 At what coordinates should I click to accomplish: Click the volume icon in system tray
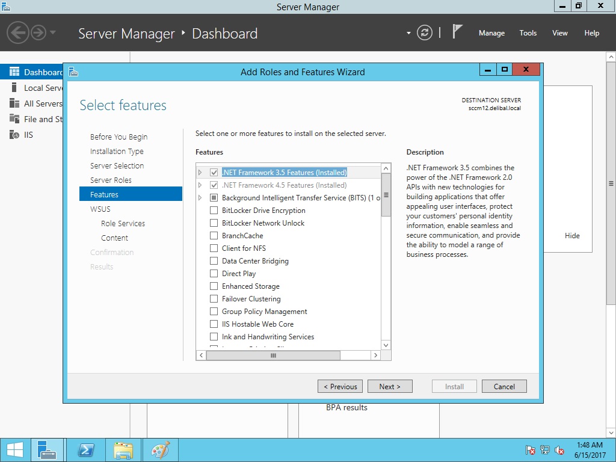click(559, 450)
